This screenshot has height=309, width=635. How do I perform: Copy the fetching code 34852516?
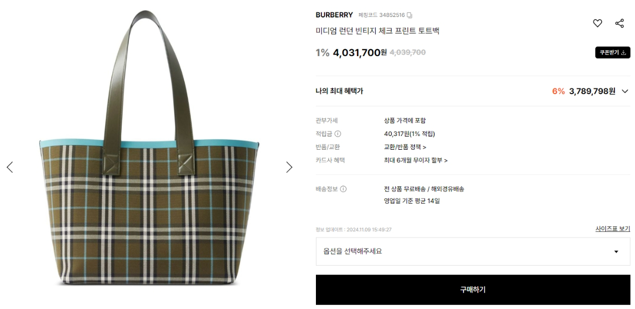410,15
